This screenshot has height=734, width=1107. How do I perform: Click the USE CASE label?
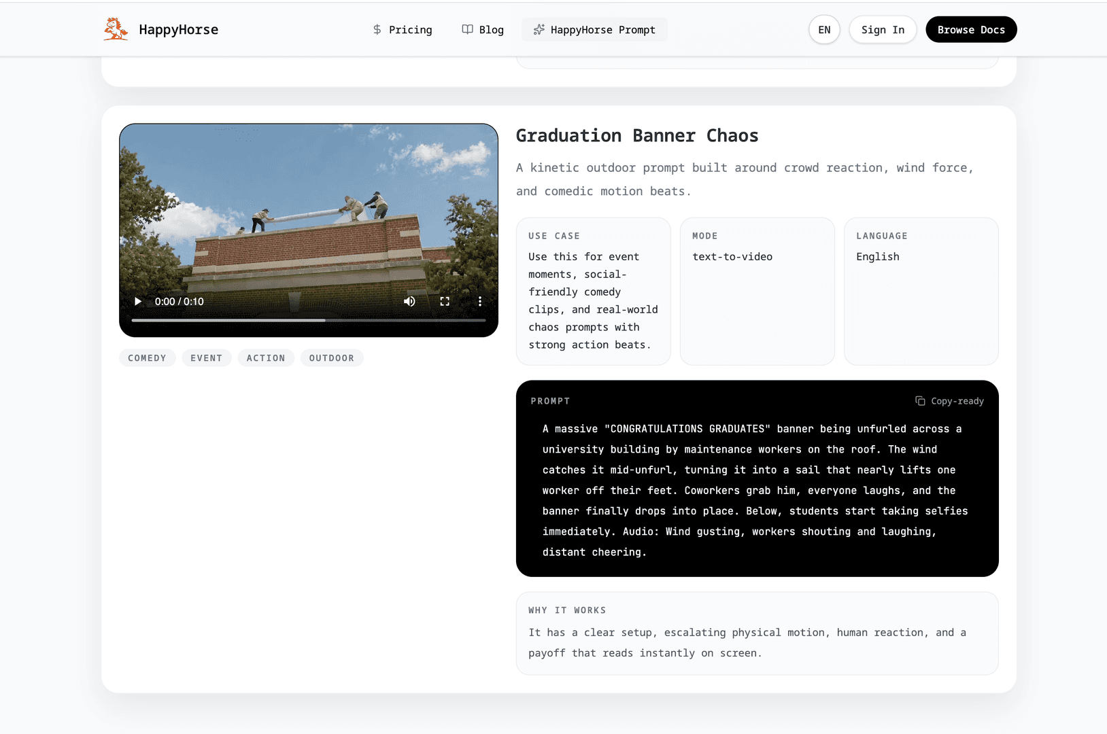click(x=554, y=236)
